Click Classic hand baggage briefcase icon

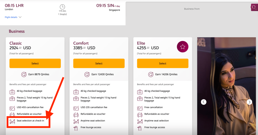12,99
